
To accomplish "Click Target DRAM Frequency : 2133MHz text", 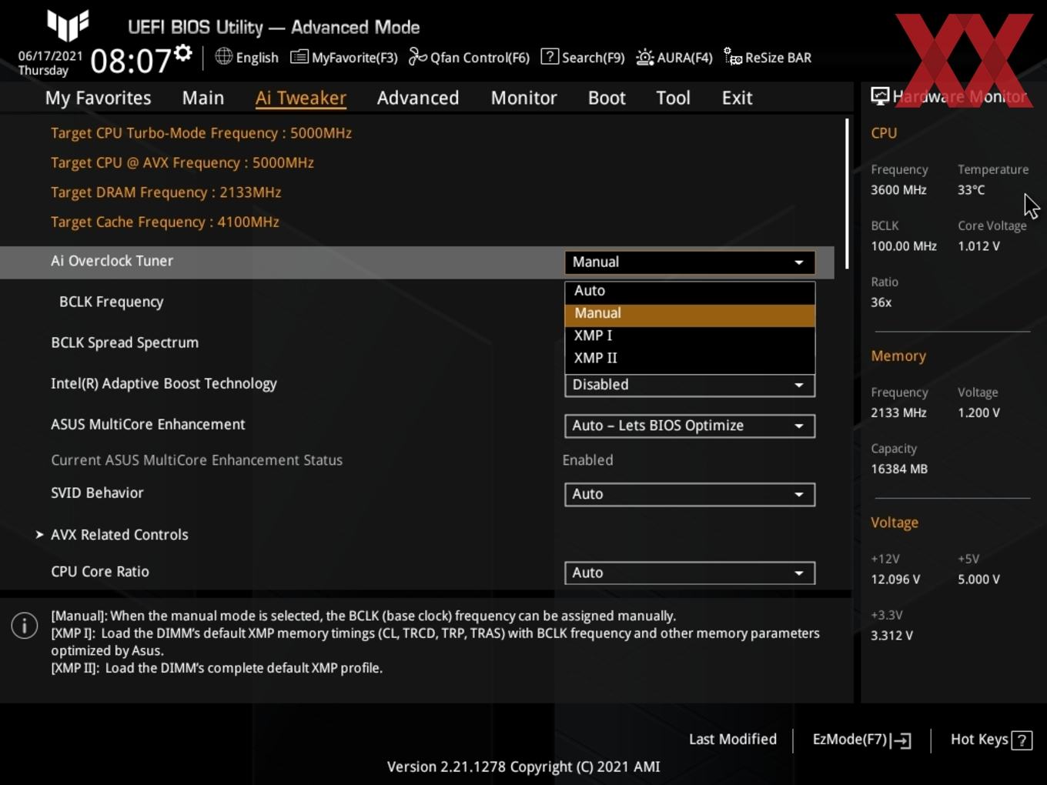I will pyautogui.click(x=166, y=192).
